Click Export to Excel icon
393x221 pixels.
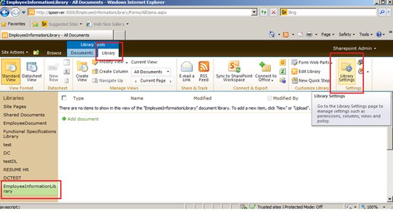tap(282, 72)
